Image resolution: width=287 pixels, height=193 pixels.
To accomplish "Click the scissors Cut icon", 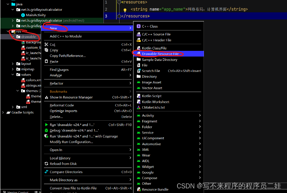I will 46,44.
